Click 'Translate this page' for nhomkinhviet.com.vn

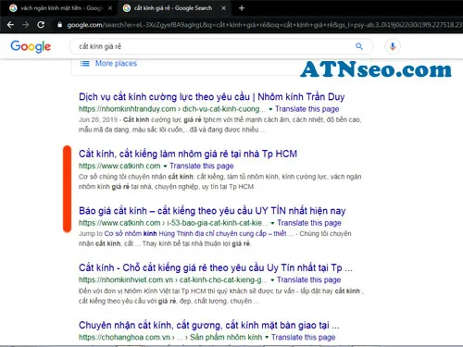pos(308,279)
